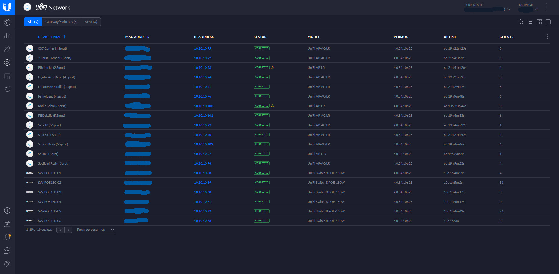Go to previous page of devices
The height and width of the screenshot is (274, 559).
pyautogui.click(x=60, y=230)
